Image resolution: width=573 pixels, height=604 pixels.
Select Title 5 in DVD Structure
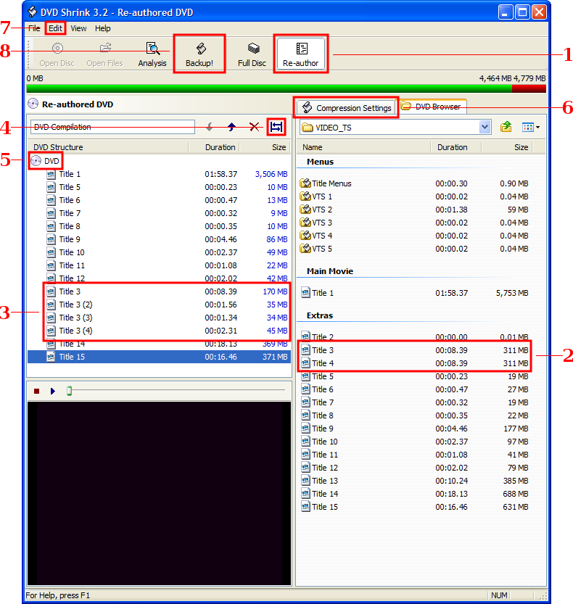[70, 187]
